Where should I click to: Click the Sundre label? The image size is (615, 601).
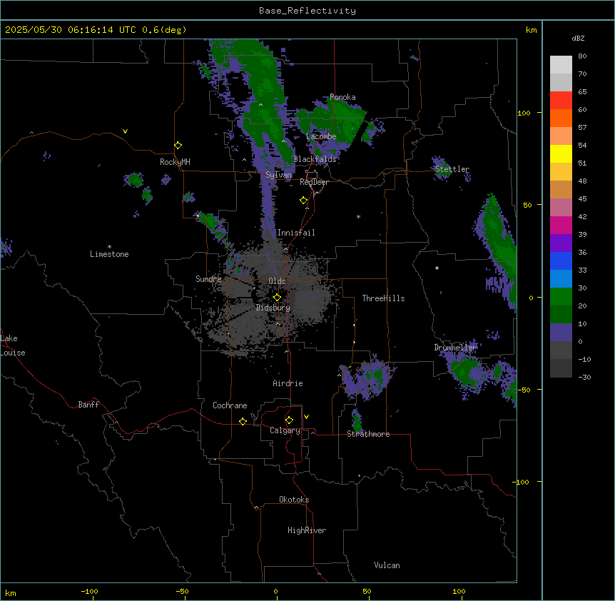click(x=208, y=279)
